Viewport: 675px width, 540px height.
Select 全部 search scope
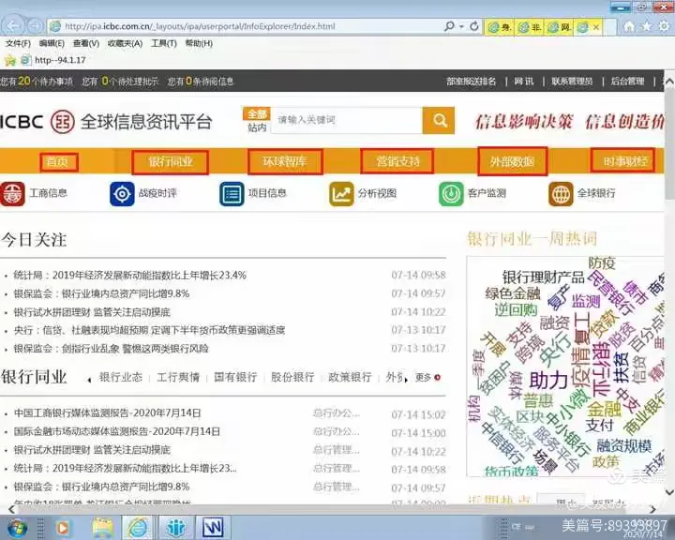[257, 113]
